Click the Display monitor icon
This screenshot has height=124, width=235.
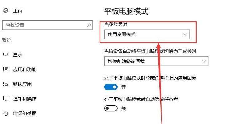pyautogui.click(x=6, y=55)
